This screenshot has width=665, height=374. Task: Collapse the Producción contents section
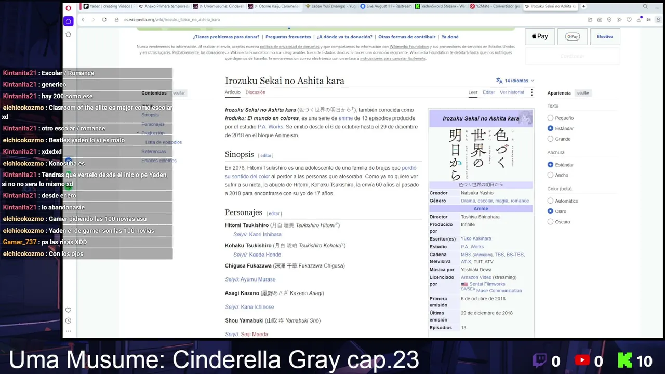tap(138, 133)
